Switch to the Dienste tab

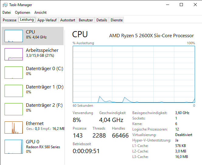(x=117, y=20)
